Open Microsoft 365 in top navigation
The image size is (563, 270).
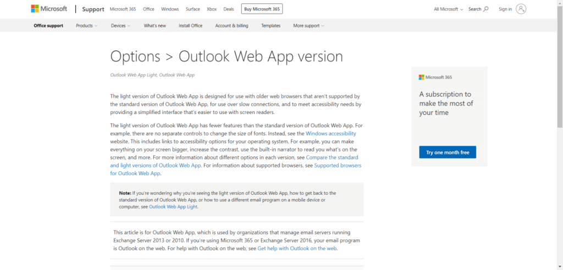[x=123, y=9]
